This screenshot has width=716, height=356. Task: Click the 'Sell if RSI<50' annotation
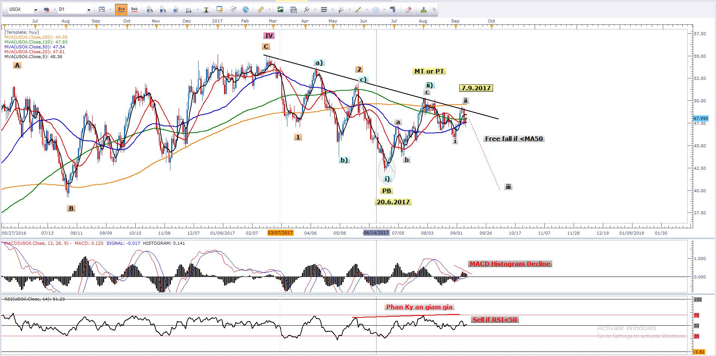point(495,320)
